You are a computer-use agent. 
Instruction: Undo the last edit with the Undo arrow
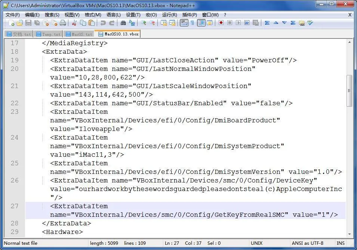103,23
